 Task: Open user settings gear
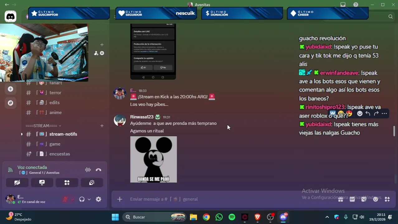click(98, 199)
